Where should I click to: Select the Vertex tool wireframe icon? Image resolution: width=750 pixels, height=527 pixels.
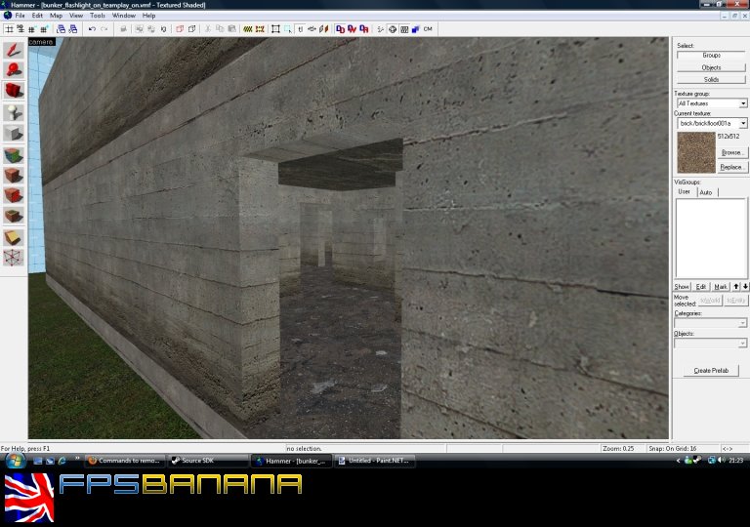pos(14,258)
